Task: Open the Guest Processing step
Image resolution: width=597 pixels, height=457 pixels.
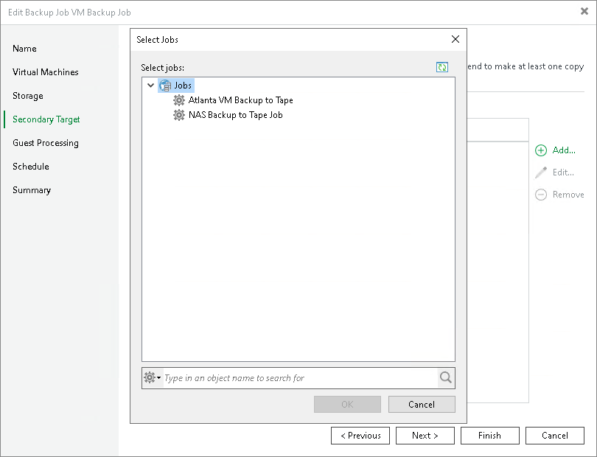Action: [x=46, y=143]
